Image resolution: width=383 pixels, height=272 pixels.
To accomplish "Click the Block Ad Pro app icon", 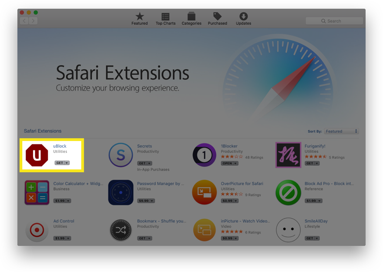I will (x=288, y=192).
